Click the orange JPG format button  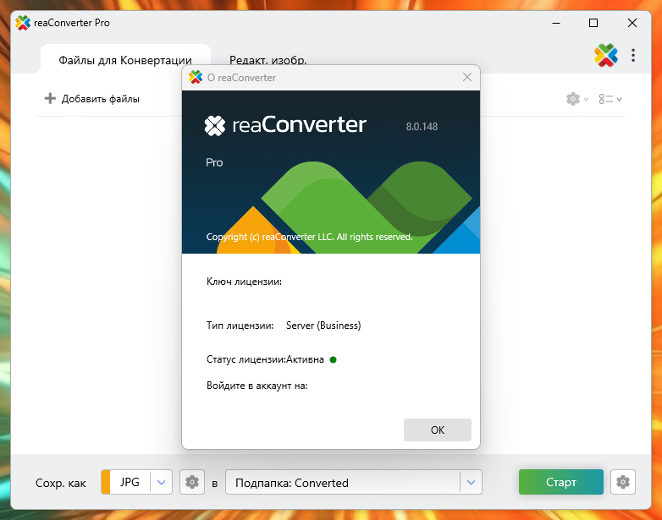coord(127,482)
